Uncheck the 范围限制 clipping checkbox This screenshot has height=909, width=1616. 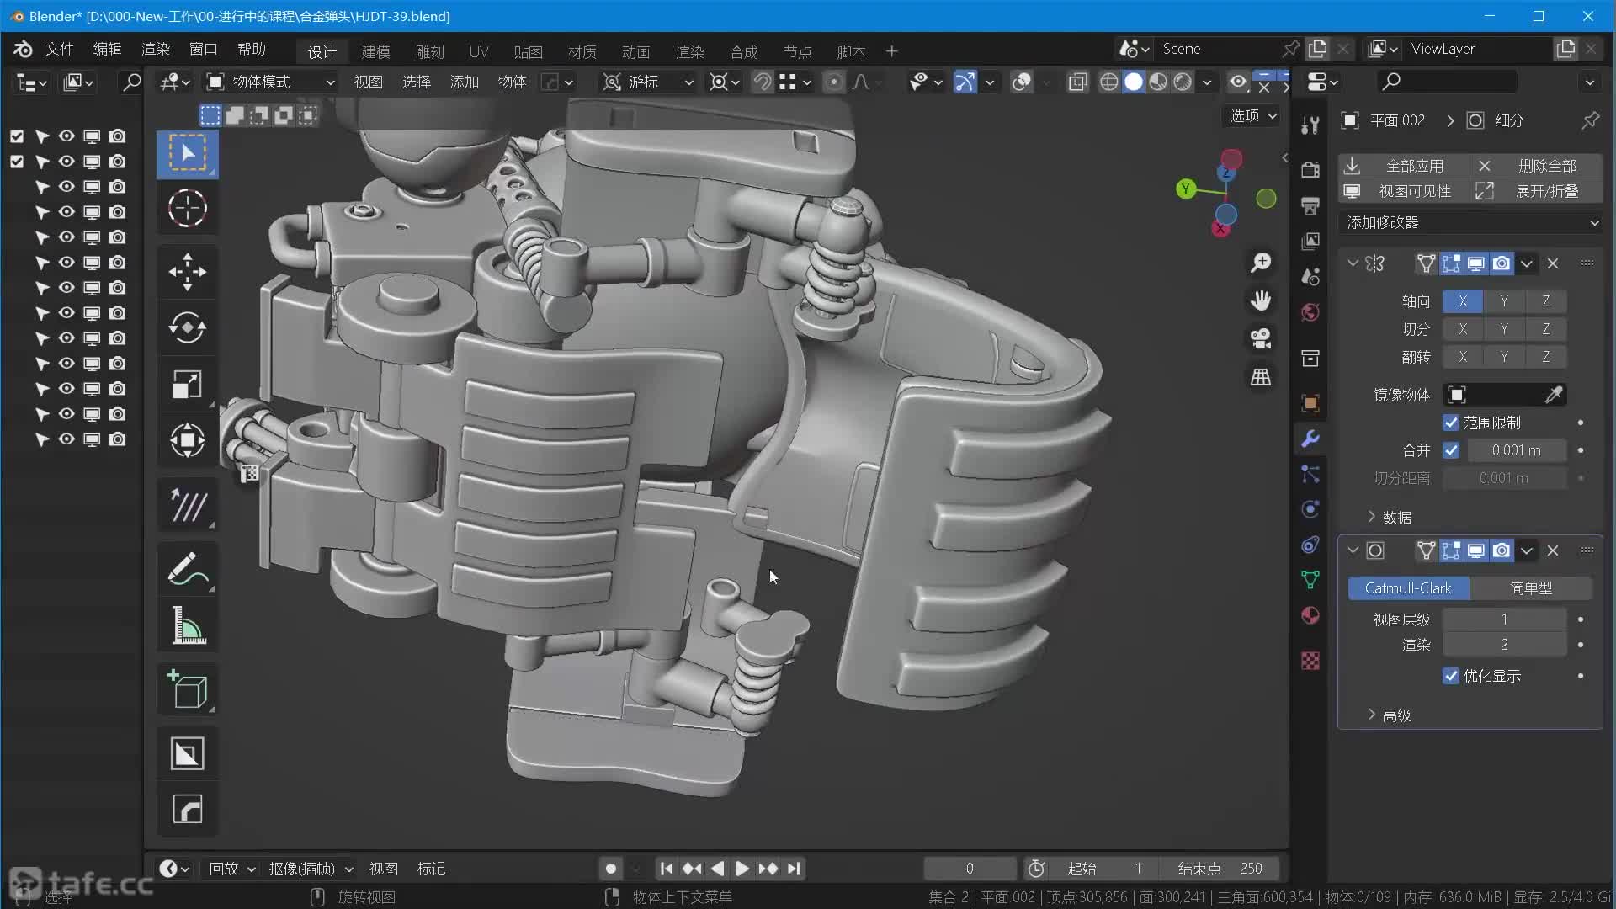click(1451, 423)
